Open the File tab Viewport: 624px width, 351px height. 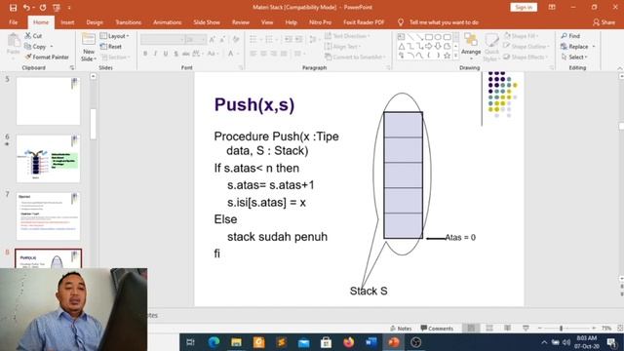[x=13, y=22]
